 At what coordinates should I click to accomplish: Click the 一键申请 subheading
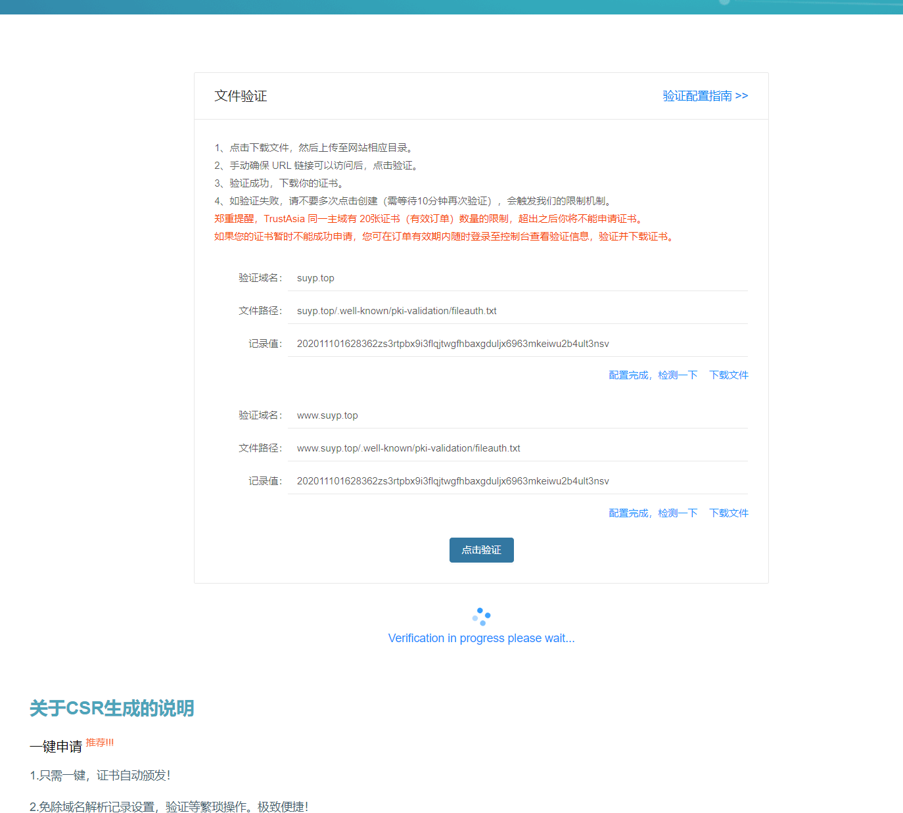56,747
